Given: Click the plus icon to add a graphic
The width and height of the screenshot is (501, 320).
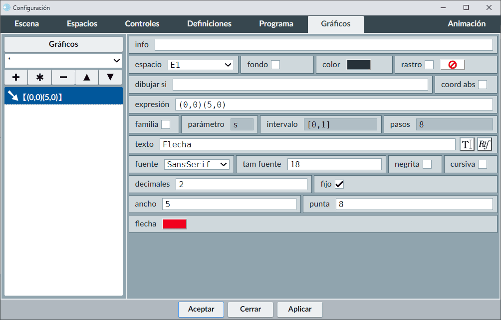Looking at the screenshot, I should (16, 77).
